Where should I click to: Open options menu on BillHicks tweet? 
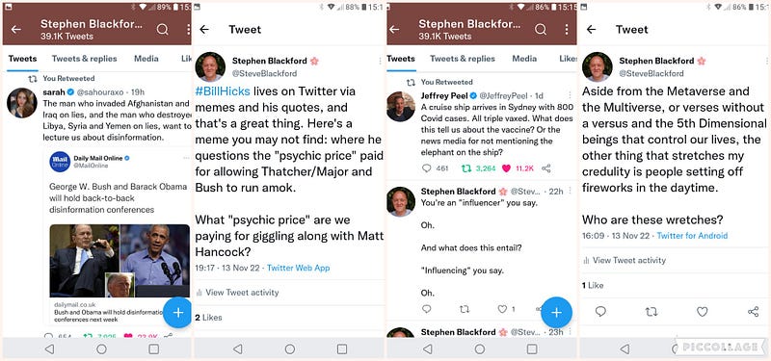click(380, 62)
